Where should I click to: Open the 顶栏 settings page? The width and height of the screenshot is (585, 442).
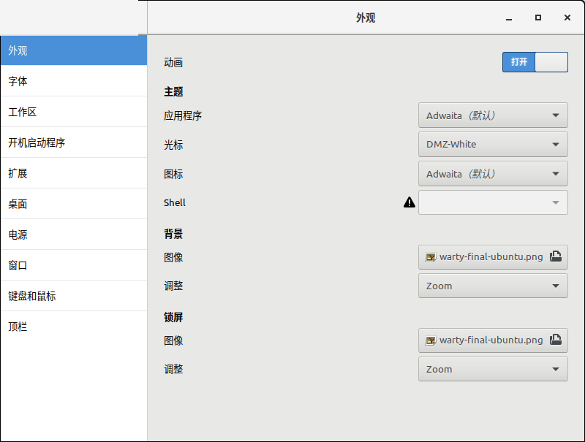click(73, 327)
